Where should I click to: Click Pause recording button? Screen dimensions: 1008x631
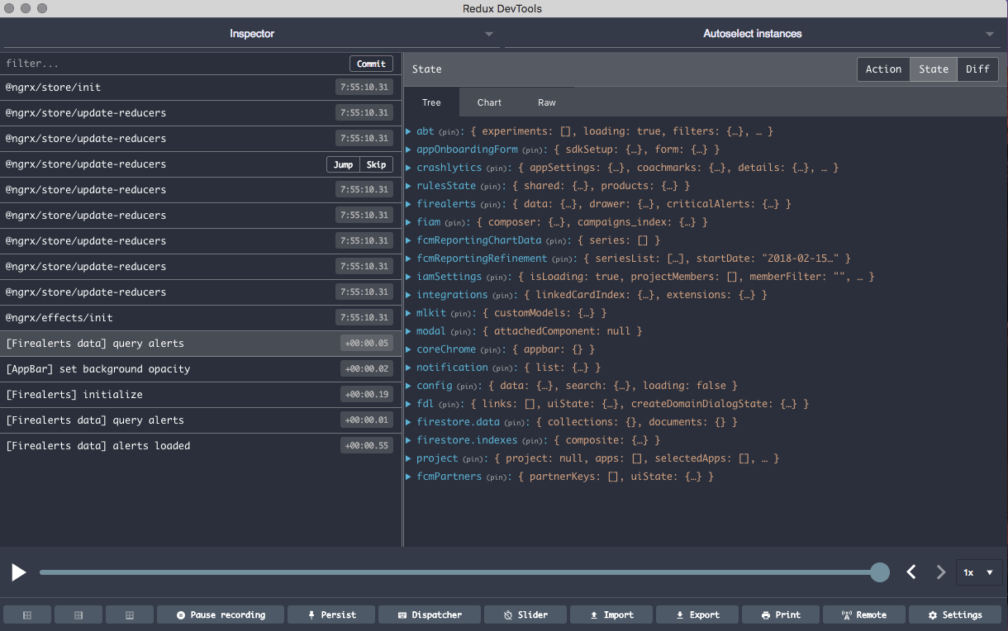(221, 614)
